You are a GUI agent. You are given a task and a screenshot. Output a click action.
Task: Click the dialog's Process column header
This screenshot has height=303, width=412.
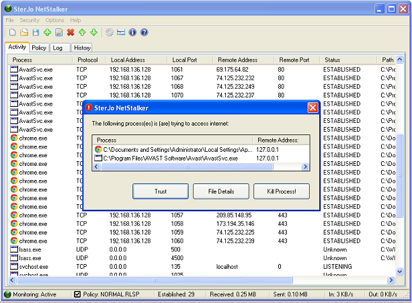[x=173, y=140]
